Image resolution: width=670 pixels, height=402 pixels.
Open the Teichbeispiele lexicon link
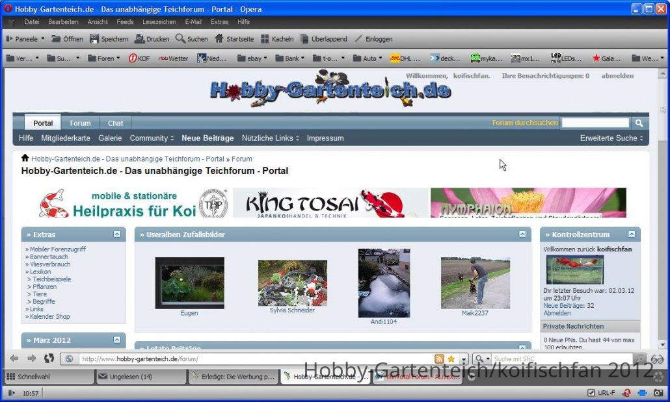51,279
